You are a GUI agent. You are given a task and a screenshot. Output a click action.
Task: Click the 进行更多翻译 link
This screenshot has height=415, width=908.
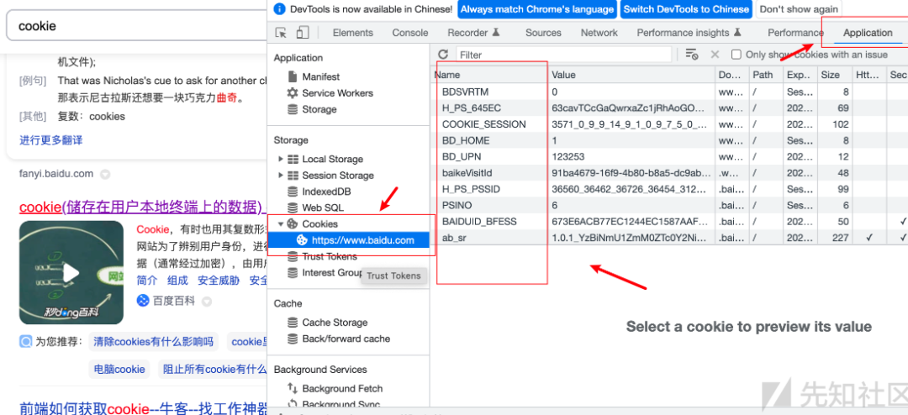(x=51, y=140)
